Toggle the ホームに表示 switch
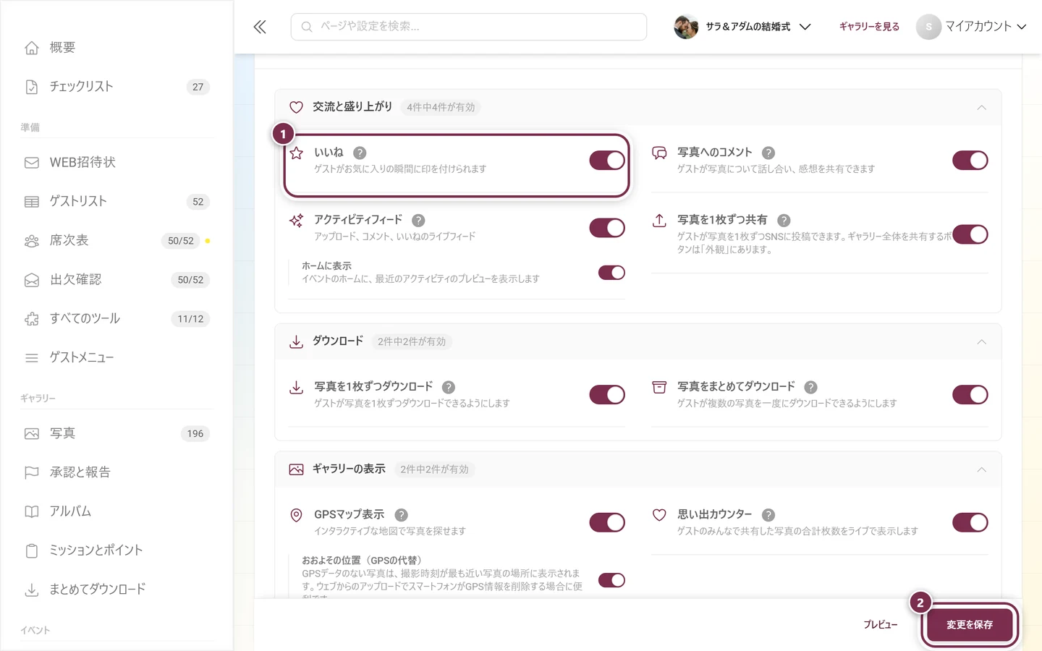Screen dimensions: 1042x651 click(611, 273)
